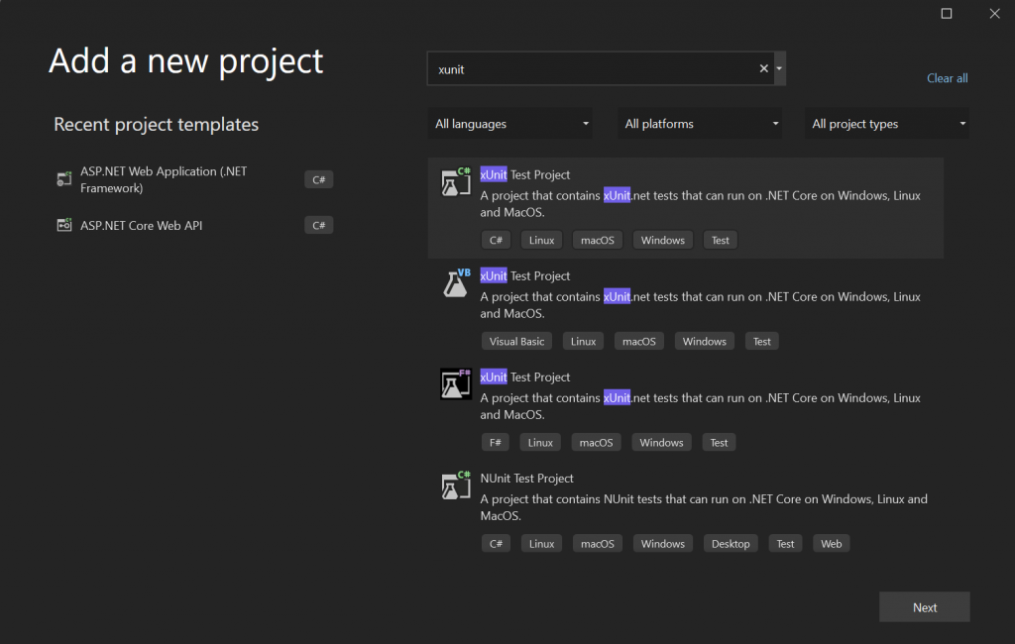Click the F# xUnit Test Project icon

454,384
